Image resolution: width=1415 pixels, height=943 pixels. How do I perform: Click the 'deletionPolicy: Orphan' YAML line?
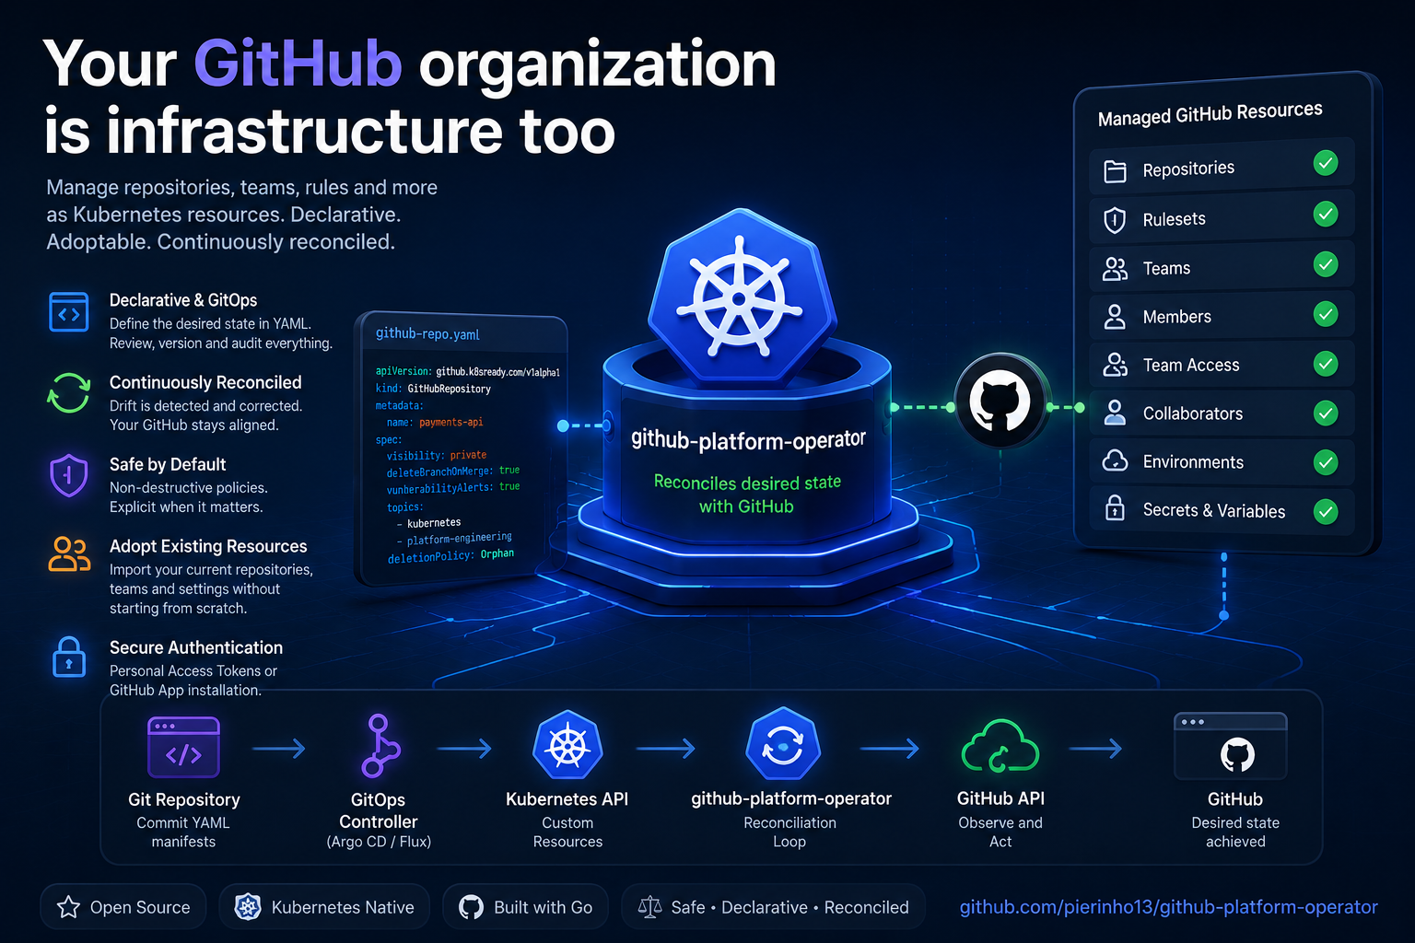(450, 555)
